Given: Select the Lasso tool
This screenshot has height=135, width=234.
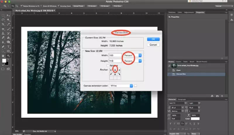Looking at the screenshot, I should click(x=3, y=20).
